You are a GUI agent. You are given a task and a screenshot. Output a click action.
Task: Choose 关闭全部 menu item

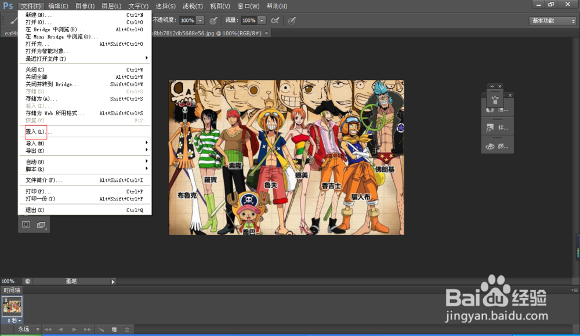click(85, 77)
